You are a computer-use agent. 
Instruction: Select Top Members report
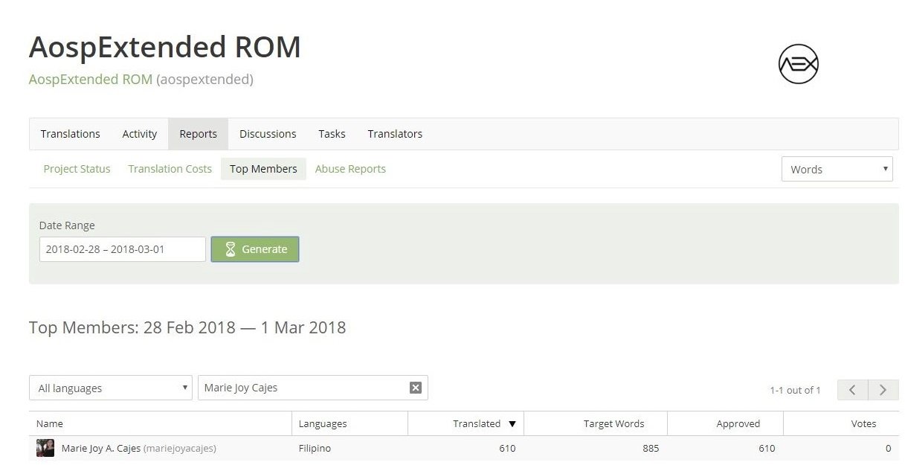(263, 169)
